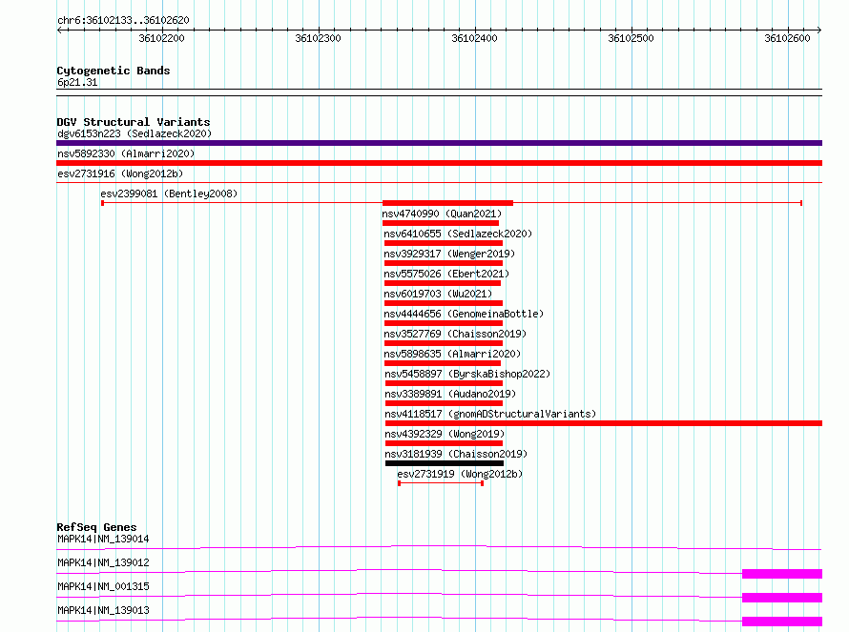Select variant label nsv5892330 (Almarri2020)
Screen dimensions: 849x632
tap(126, 153)
